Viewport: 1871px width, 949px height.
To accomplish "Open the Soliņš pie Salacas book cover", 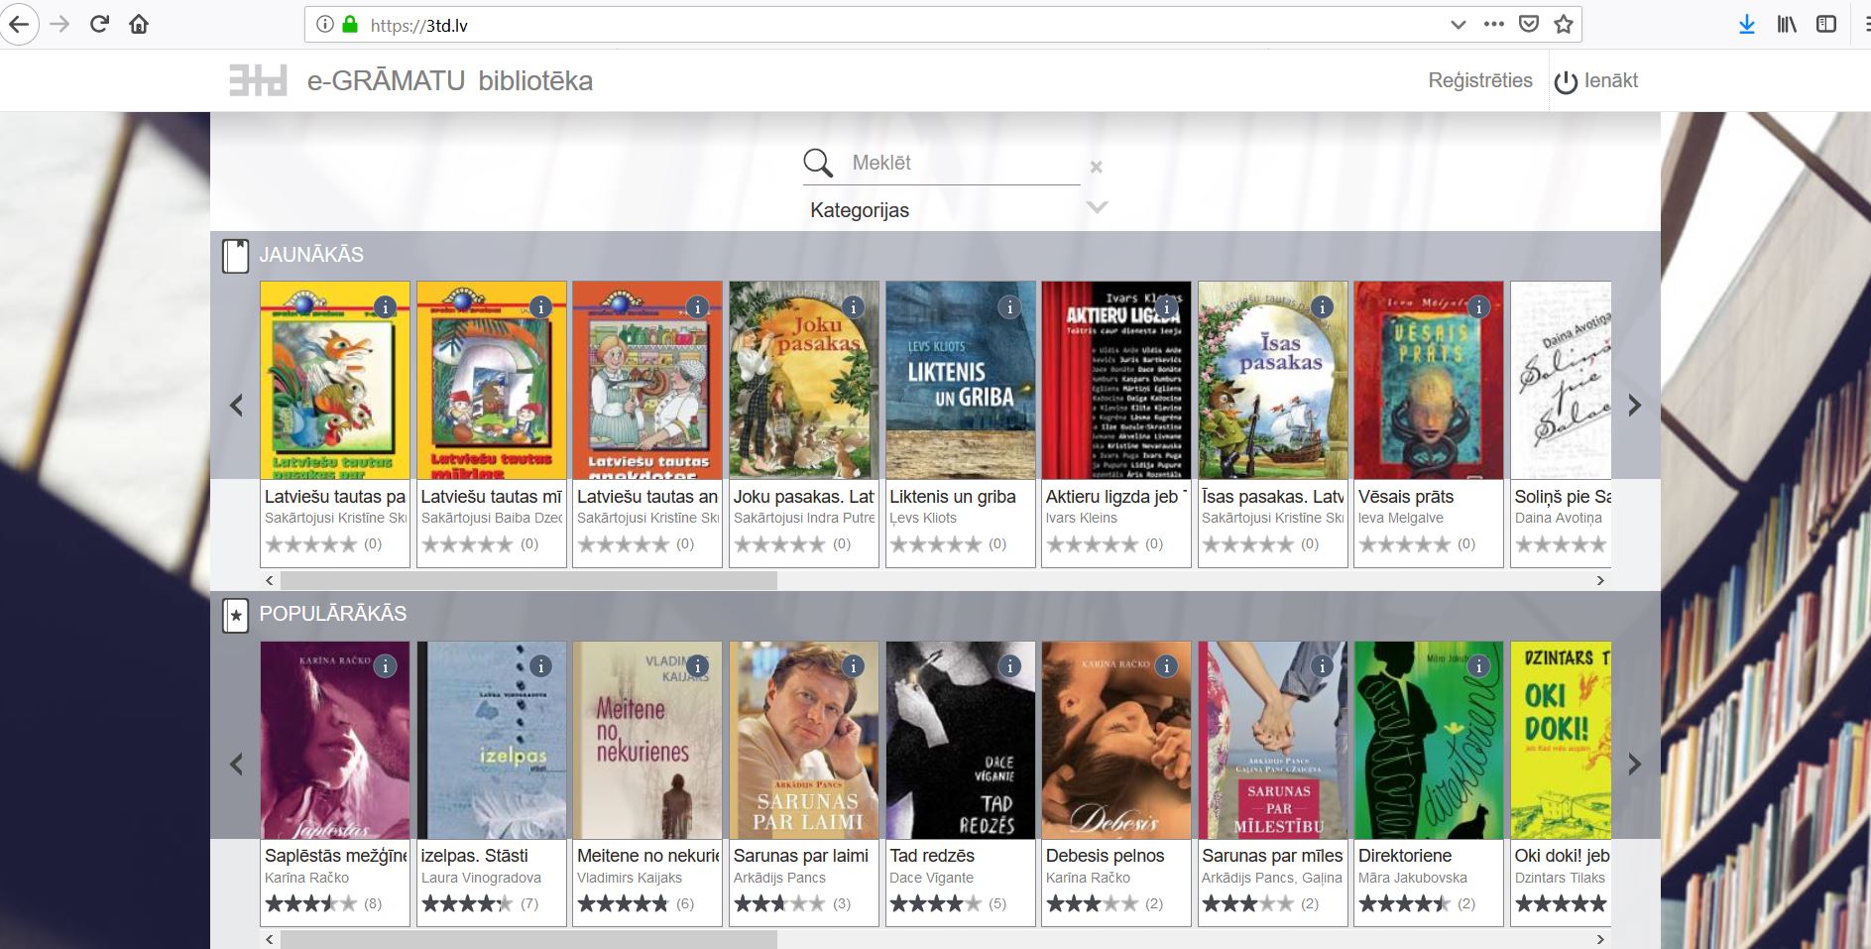I will 1561,381.
